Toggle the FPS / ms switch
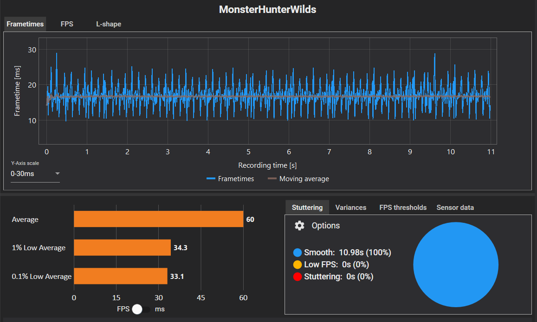This screenshot has height=322, width=537. tap(141, 309)
